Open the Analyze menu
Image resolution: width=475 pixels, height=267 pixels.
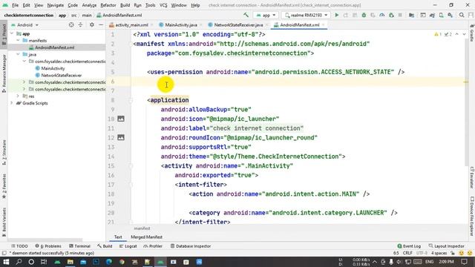point(89,5)
